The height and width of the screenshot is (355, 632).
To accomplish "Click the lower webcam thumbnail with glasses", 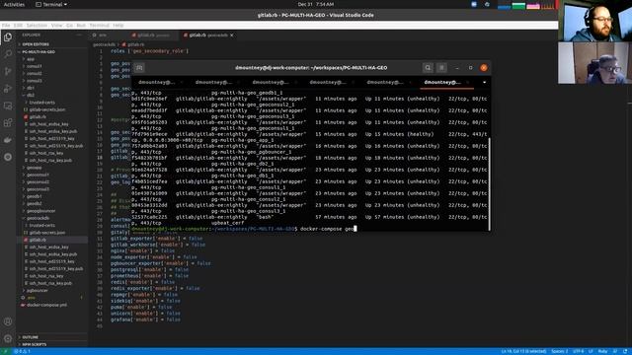I will (x=594, y=63).
